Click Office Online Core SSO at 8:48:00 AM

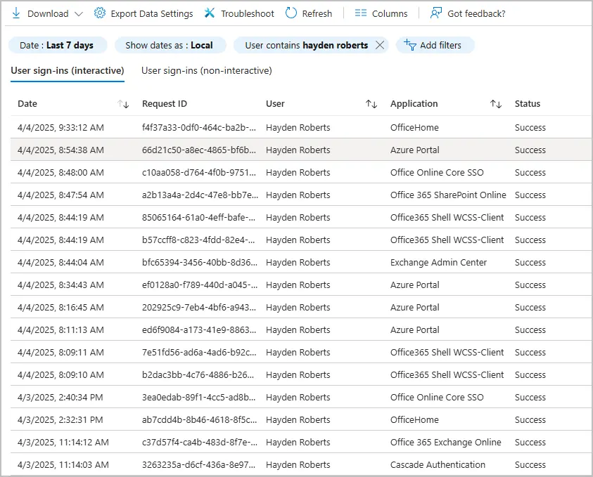[437, 173]
